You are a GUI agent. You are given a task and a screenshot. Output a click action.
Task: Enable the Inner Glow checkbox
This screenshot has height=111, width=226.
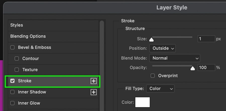click(x=12, y=103)
